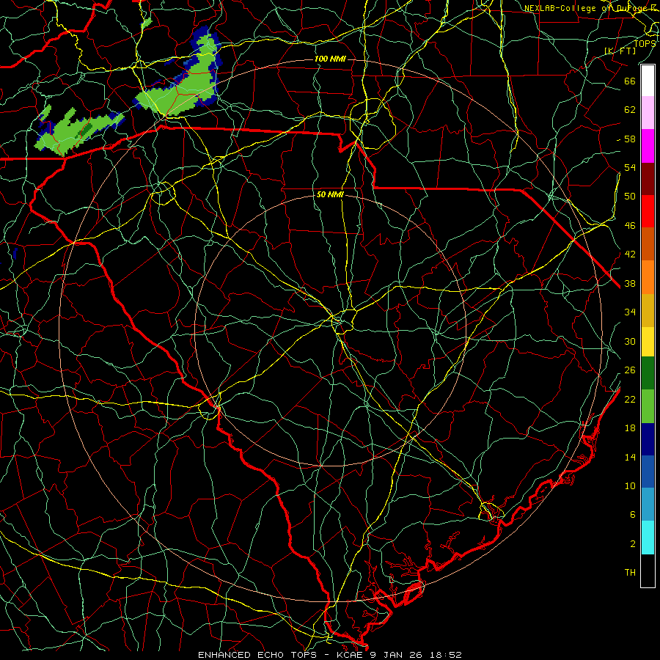Click the legend value 22
660x660 pixels.
click(x=630, y=399)
